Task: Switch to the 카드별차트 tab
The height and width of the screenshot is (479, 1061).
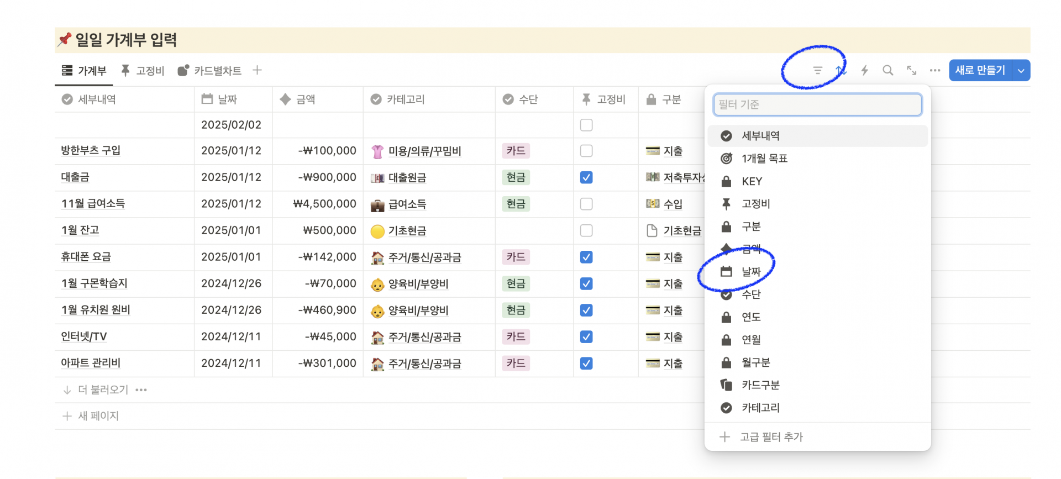Action: pyautogui.click(x=209, y=71)
